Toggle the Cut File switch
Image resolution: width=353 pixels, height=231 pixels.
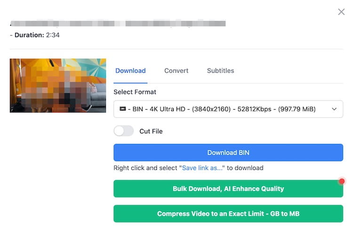[x=124, y=131]
